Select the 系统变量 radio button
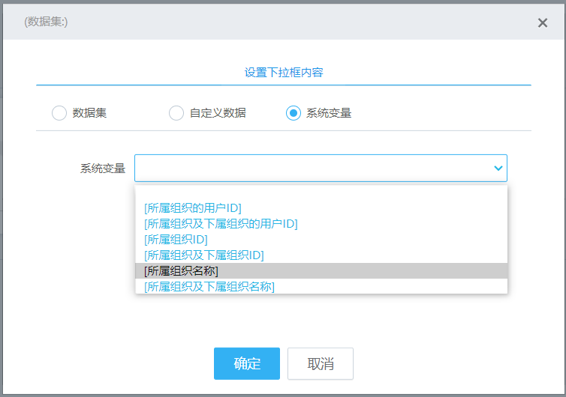The width and height of the screenshot is (566, 397). click(x=294, y=113)
